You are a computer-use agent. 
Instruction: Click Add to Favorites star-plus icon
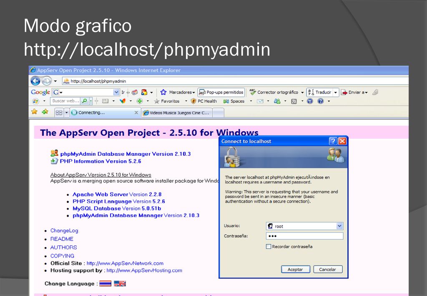click(x=45, y=111)
